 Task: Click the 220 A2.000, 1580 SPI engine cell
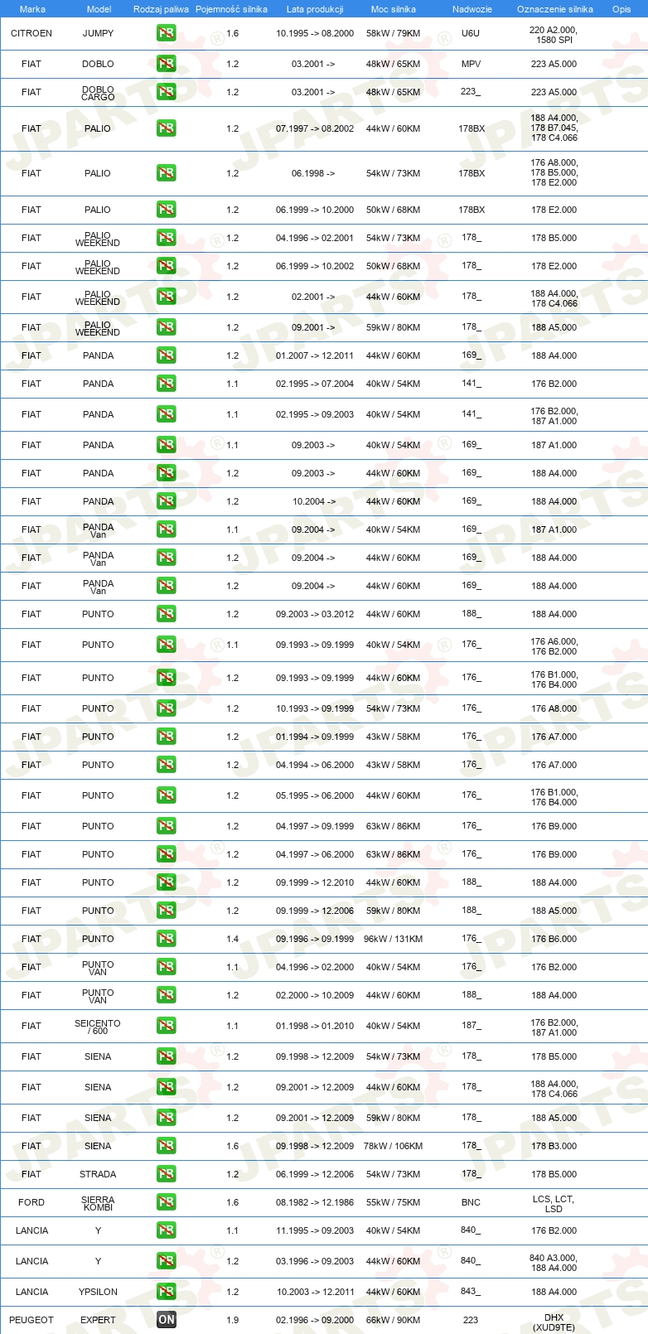point(554,35)
